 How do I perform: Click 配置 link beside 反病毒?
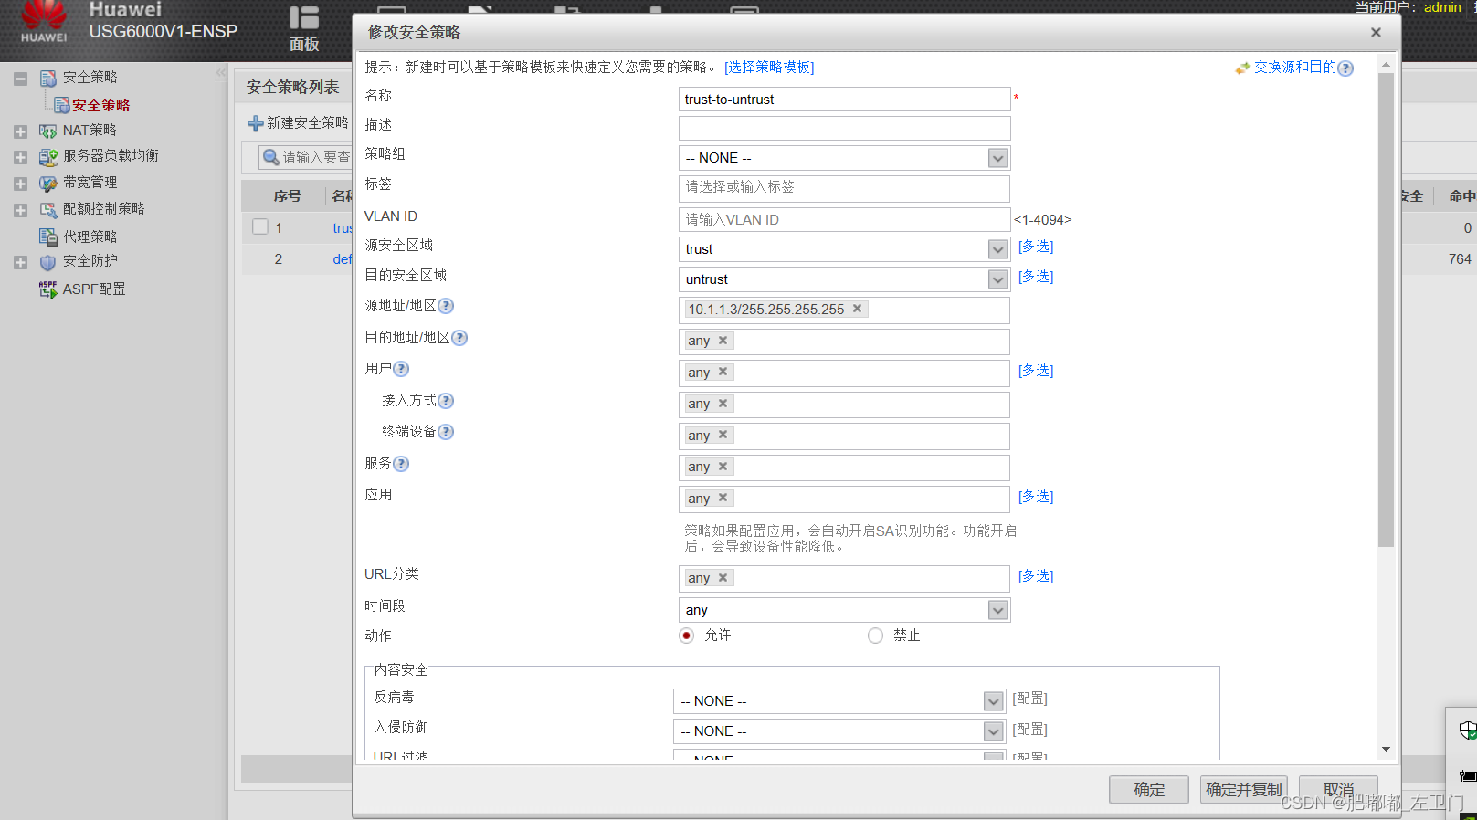(1029, 699)
